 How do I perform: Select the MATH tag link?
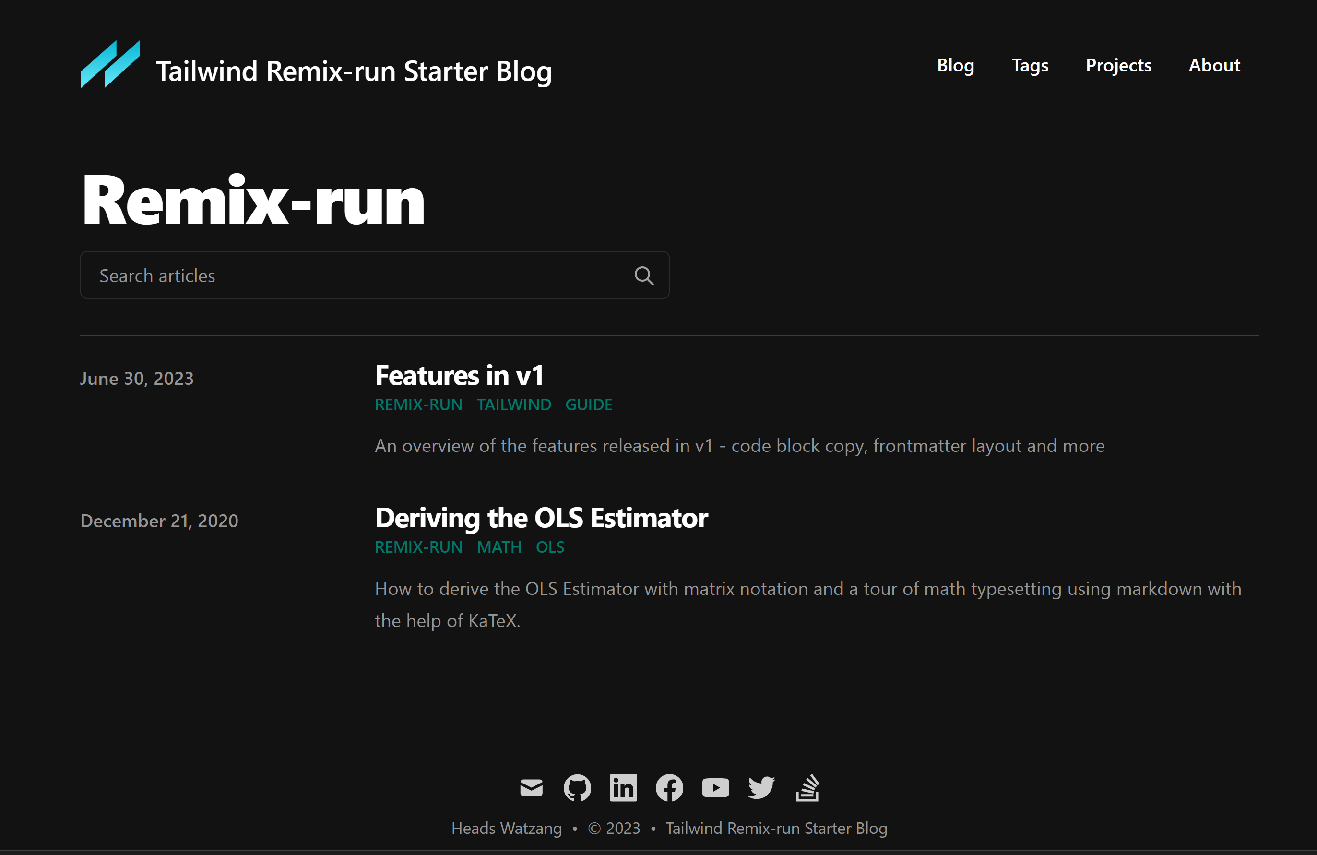(498, 547)
